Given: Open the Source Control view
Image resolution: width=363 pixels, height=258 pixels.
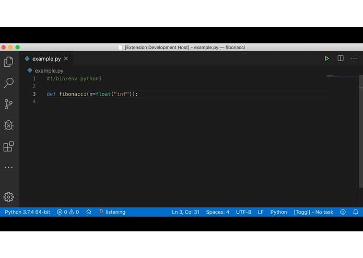Looking at the screenshot, I should click(8, 104).
